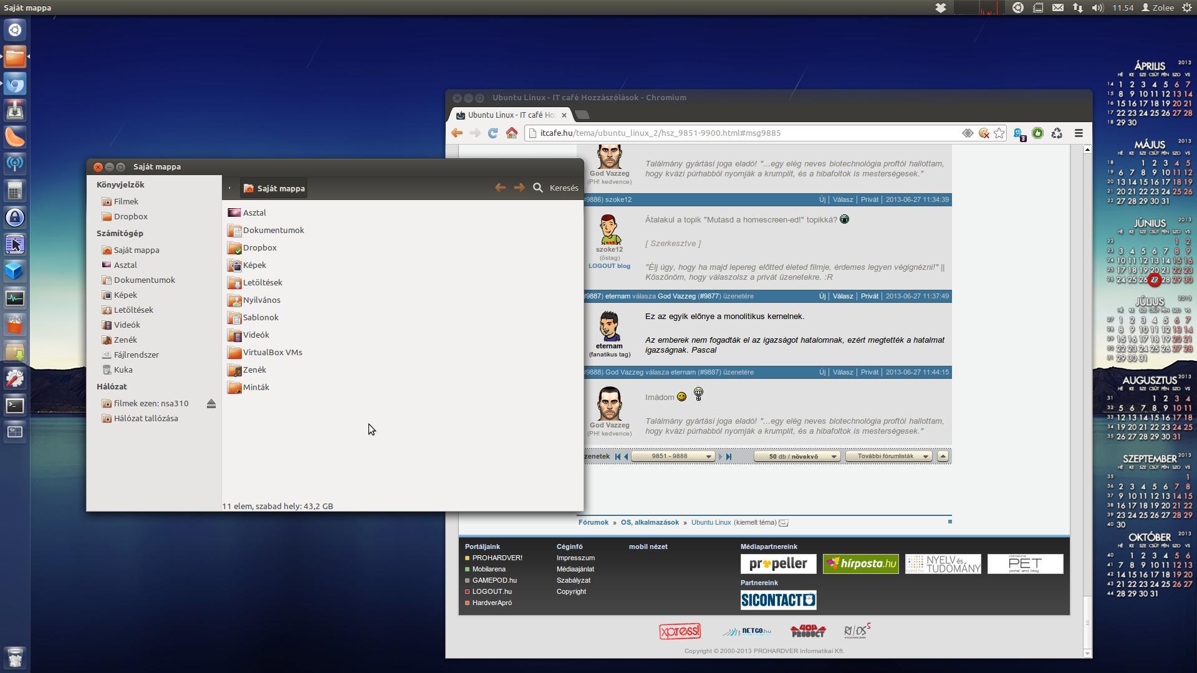Screen dimensions: 1197x673
Task: Open the Chromium menu hamburger icon
Action: (1079, 133)
